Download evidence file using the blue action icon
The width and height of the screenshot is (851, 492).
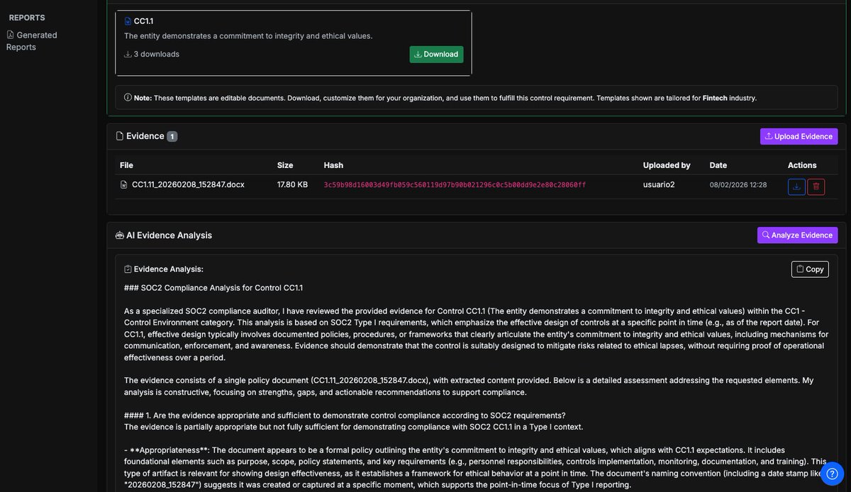tap(796, 186)
